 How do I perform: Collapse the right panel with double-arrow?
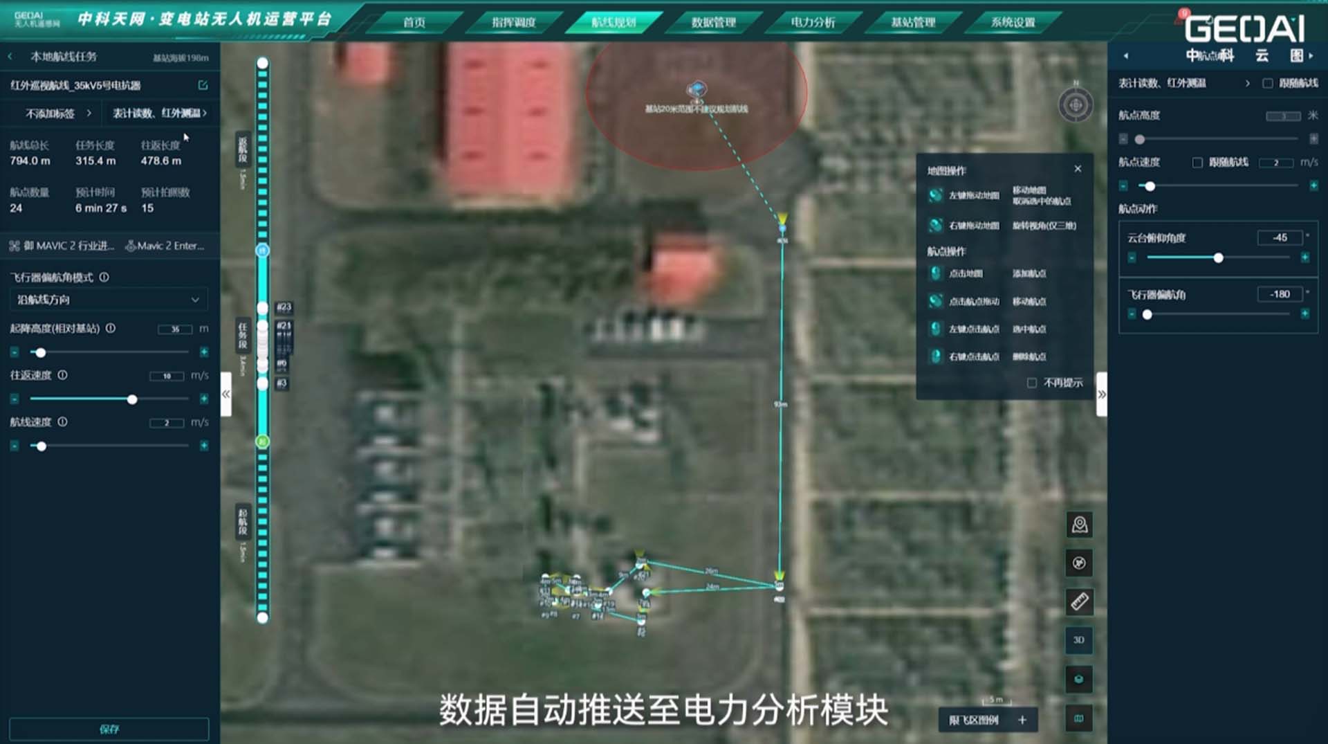(1101, 394)
